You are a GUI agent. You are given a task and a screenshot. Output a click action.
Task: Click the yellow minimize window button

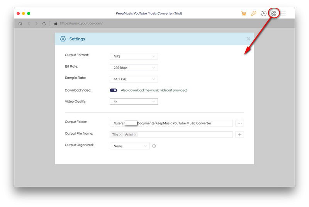tap(24, 14)
